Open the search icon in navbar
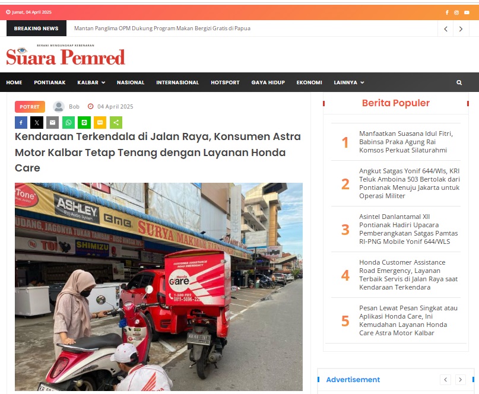The width and height of the screenshot is (479, 394). click(459, 82)
